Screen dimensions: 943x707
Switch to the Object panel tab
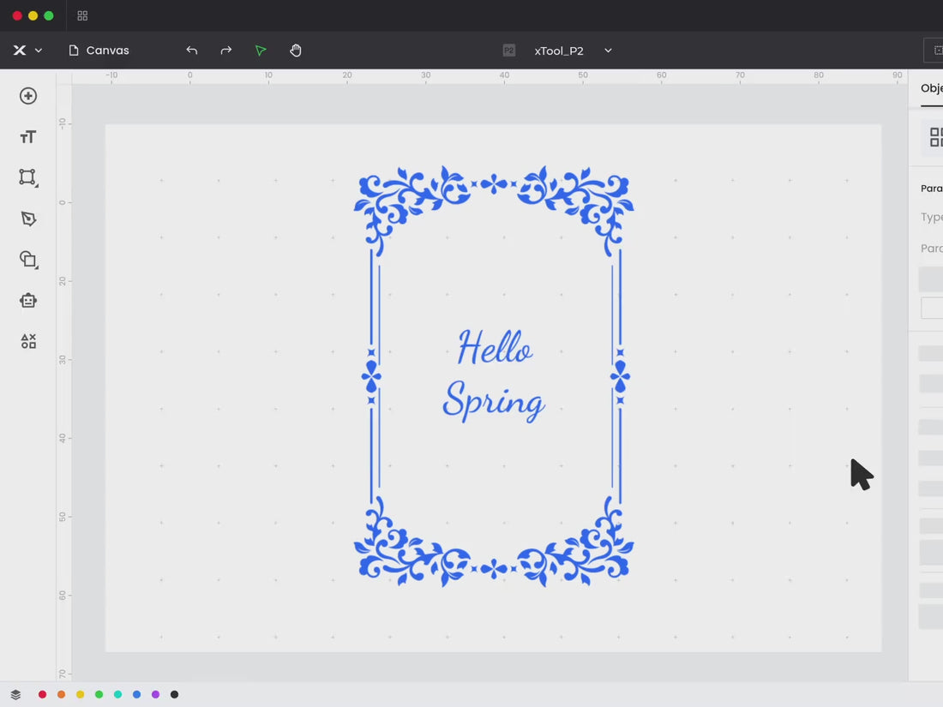pyautogui.click(x=931, y=88)
